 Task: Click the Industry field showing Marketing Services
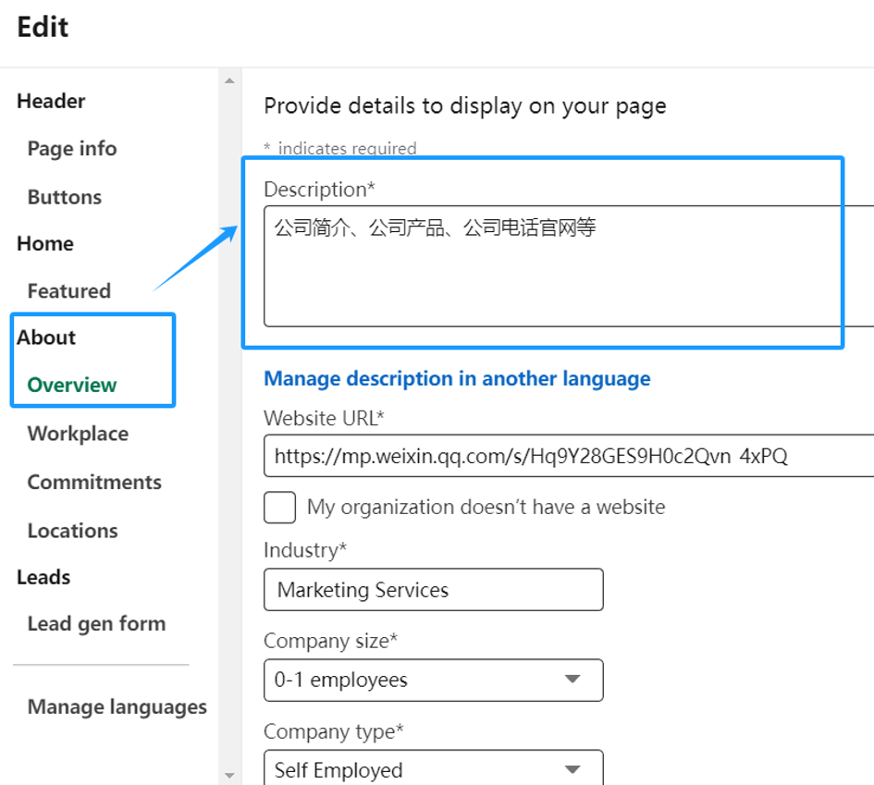coord(434,590)
